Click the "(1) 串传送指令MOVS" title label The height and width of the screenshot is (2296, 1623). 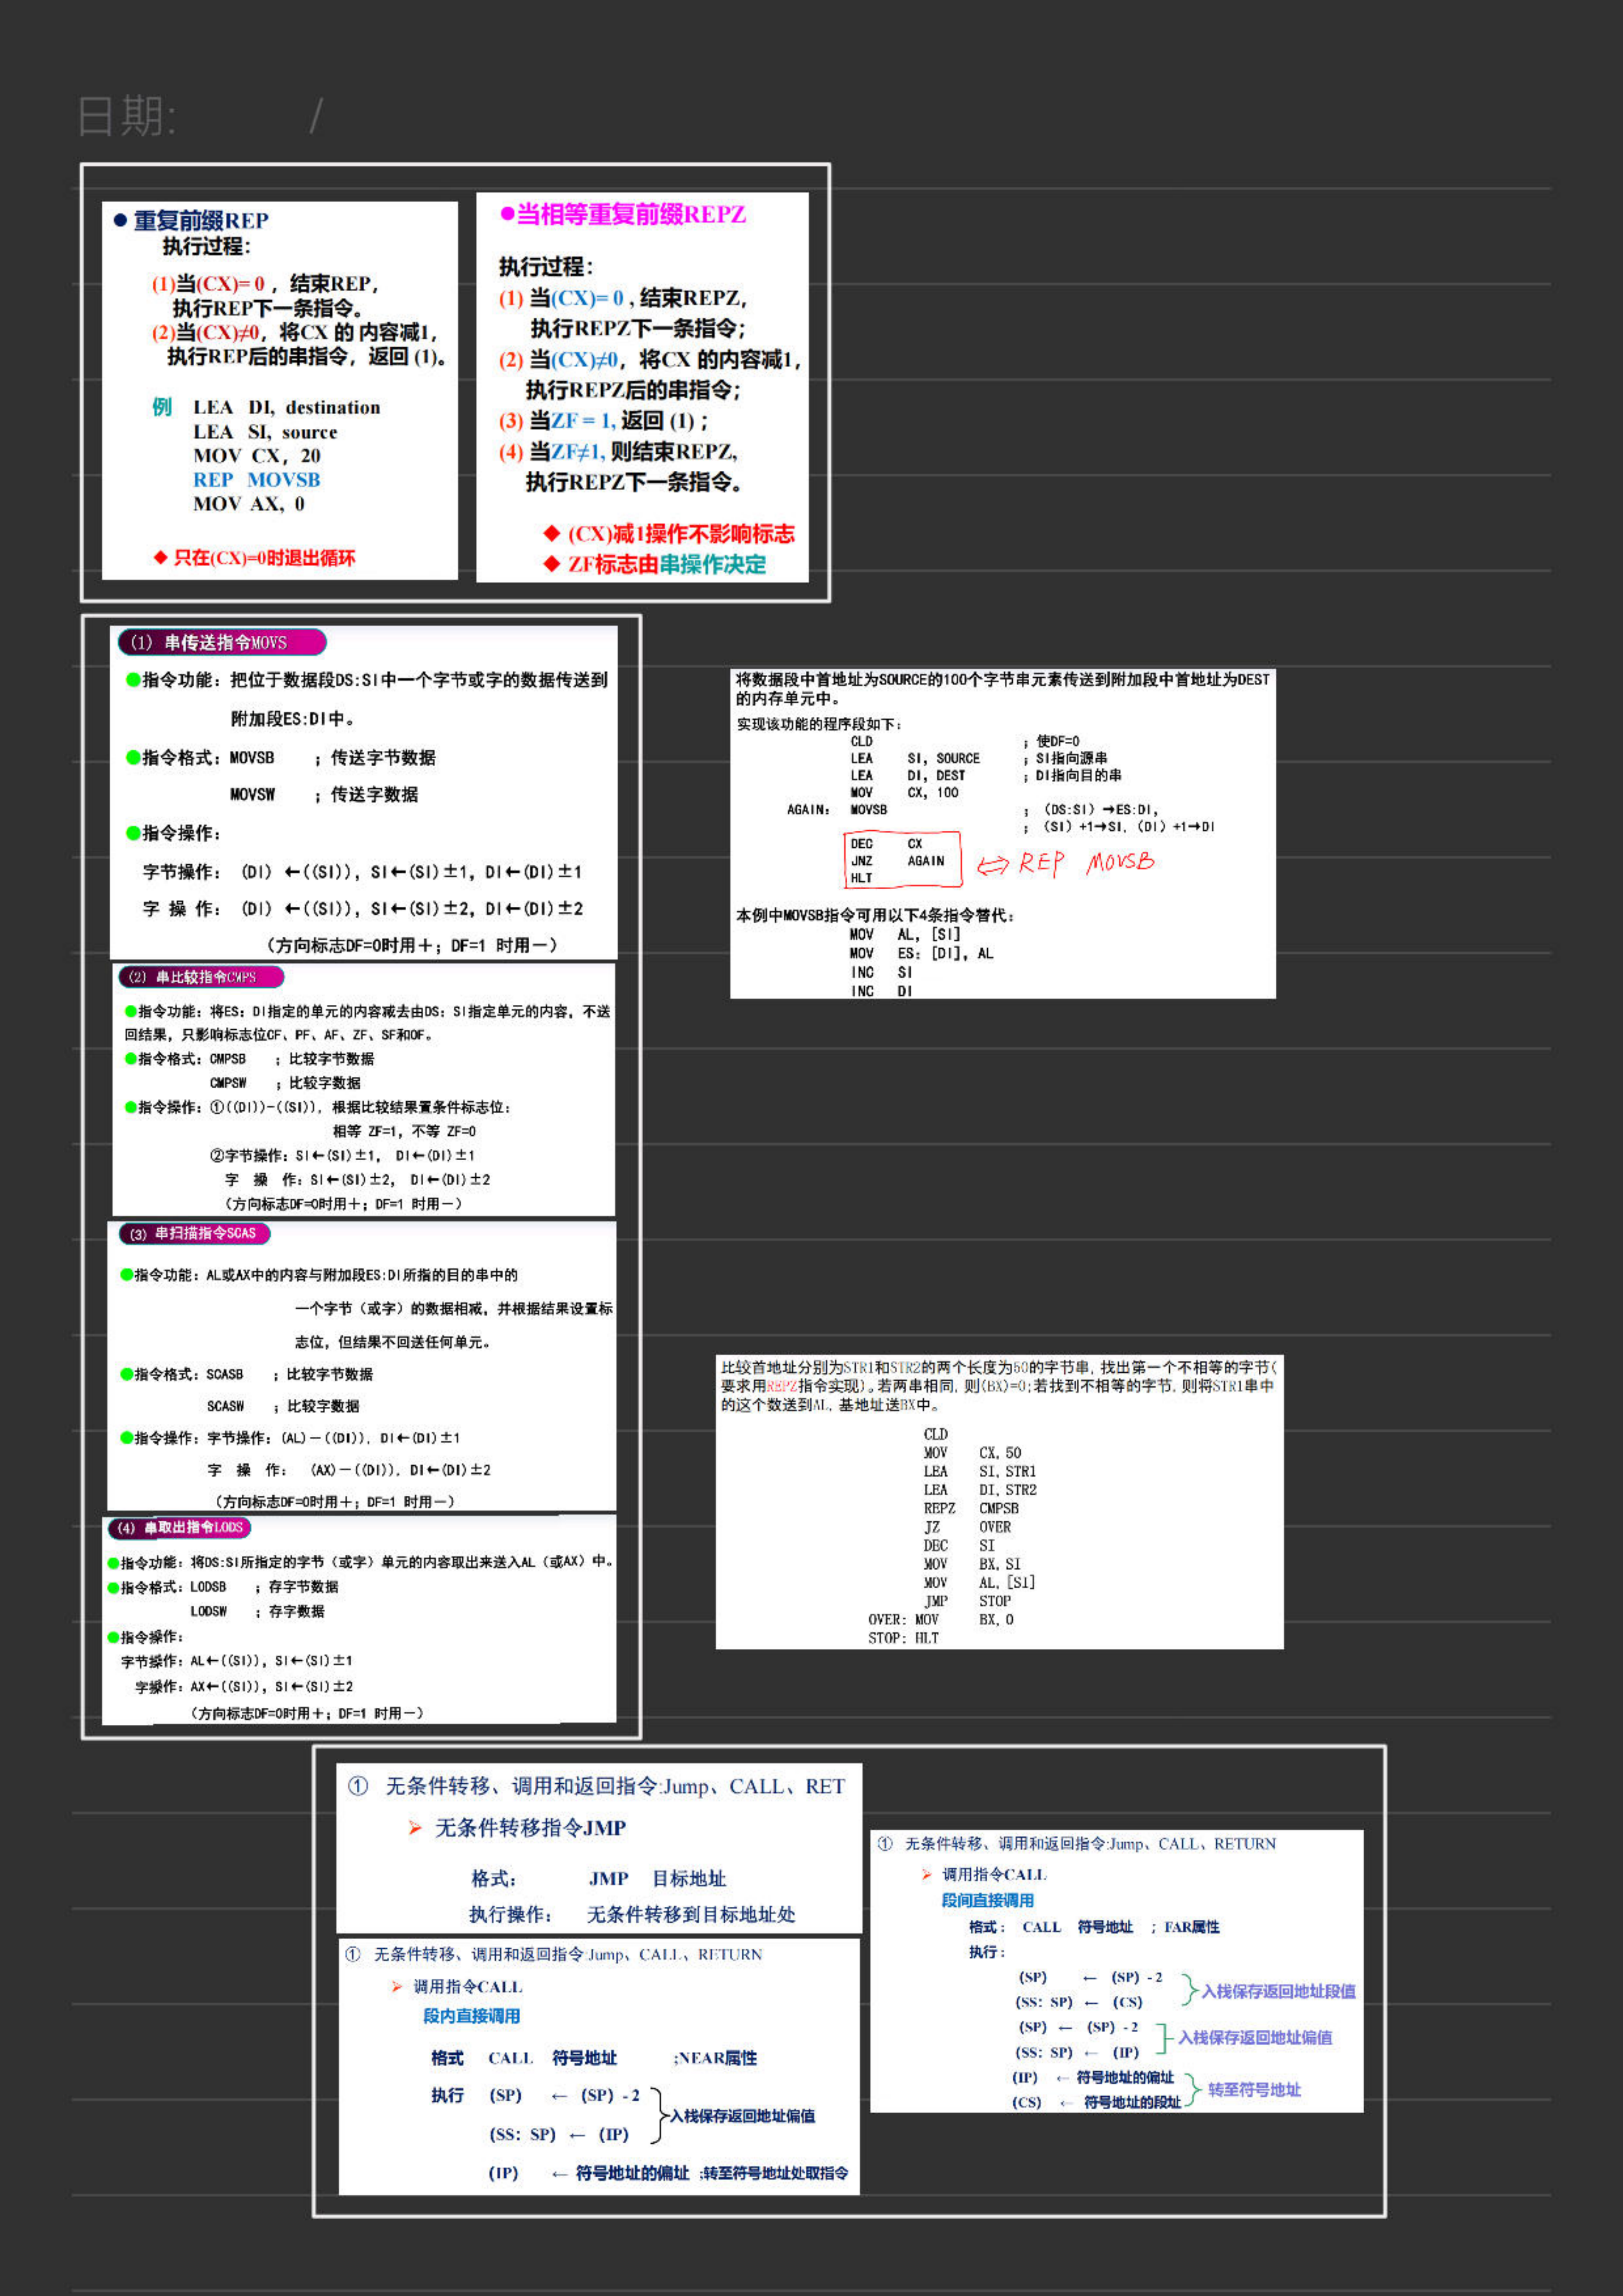pyautogui.click(x=221, y=642)
